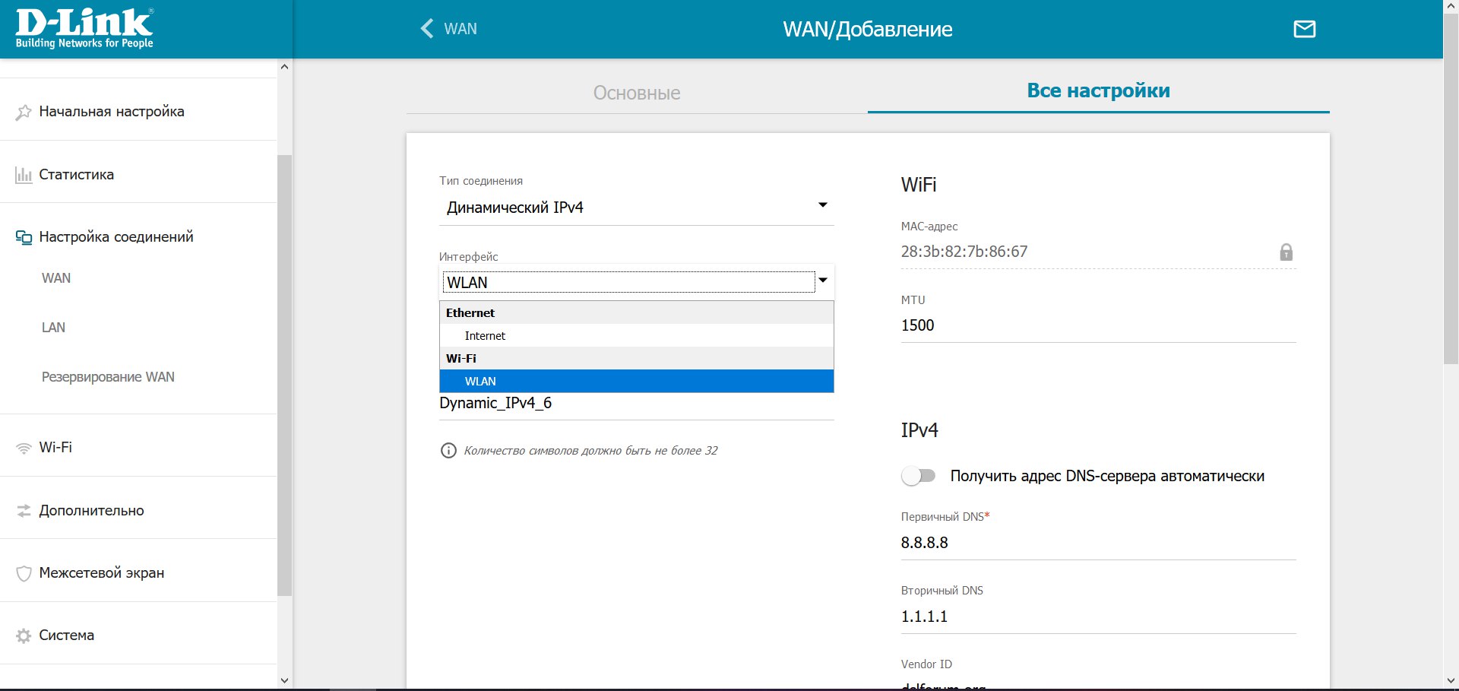
Task: Select Internet option in interface list
Action: [636, 335]
